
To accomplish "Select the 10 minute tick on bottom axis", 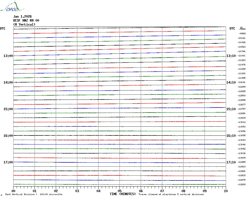I will [225, 191].
